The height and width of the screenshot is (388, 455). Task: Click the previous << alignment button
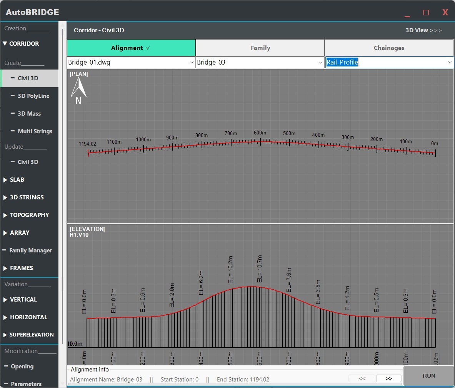tap(362, 379)
